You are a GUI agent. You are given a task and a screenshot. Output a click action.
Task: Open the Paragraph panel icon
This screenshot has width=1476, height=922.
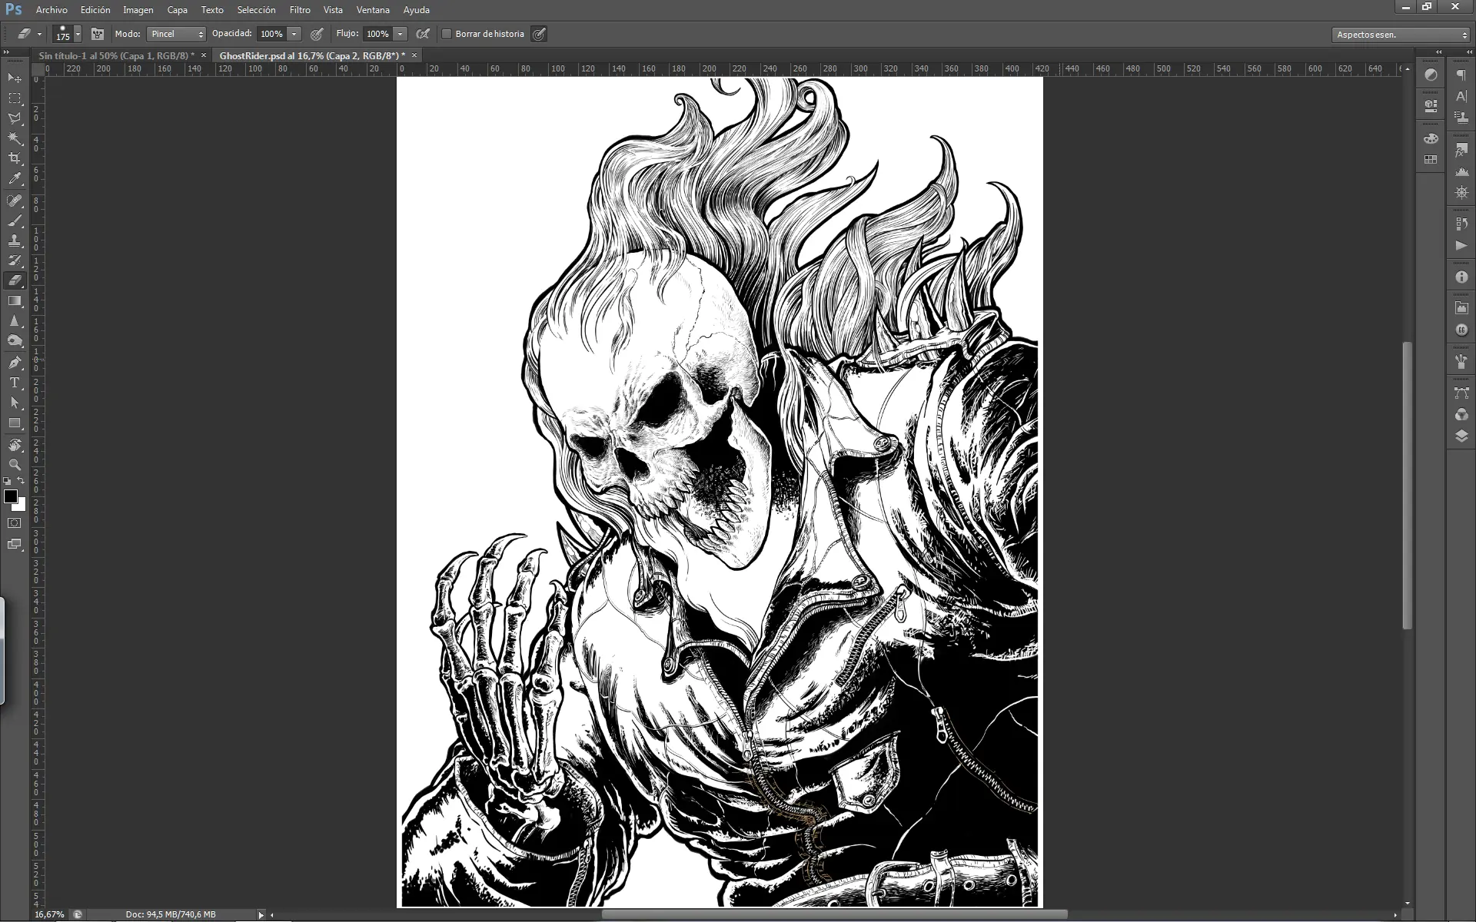pos(1461,75)
